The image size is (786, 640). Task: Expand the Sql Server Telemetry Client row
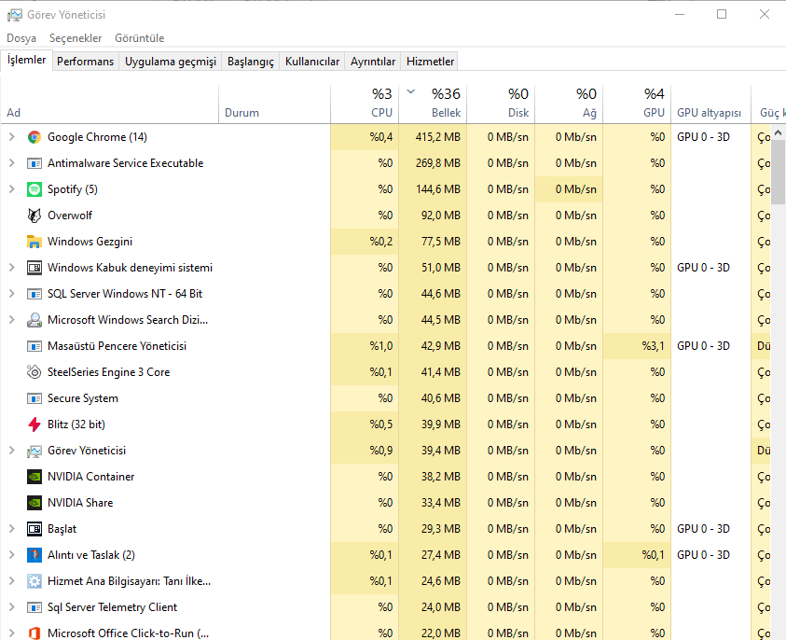click(11, 607)
